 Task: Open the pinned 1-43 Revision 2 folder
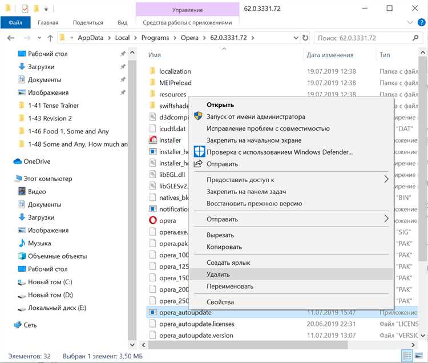click(x=50, y=118)
